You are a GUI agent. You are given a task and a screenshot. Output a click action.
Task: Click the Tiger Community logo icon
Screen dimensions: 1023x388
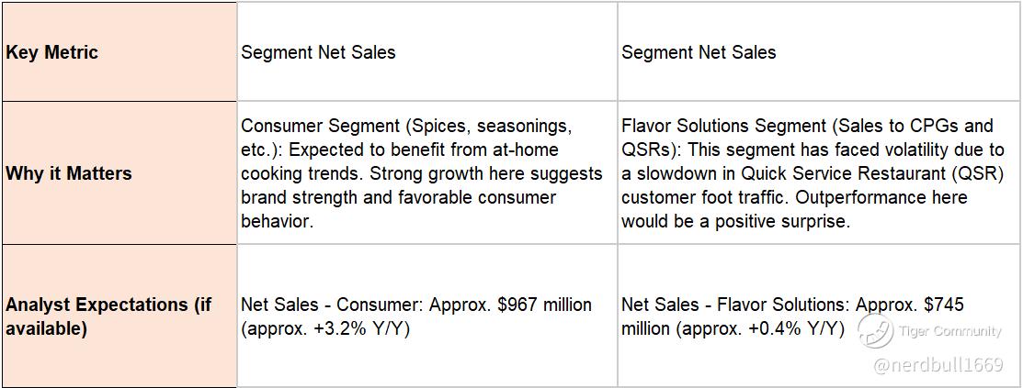[x=875, y=331]
